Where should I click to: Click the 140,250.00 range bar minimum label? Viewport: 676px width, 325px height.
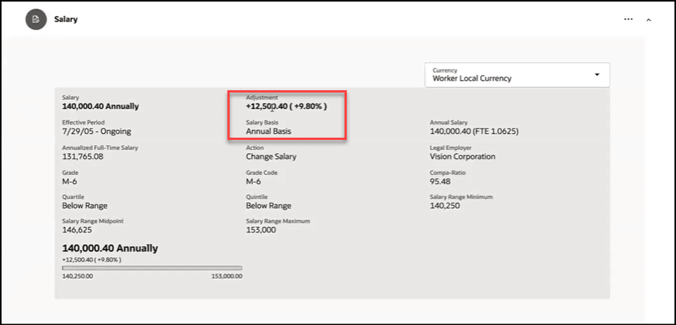[77, 276]
